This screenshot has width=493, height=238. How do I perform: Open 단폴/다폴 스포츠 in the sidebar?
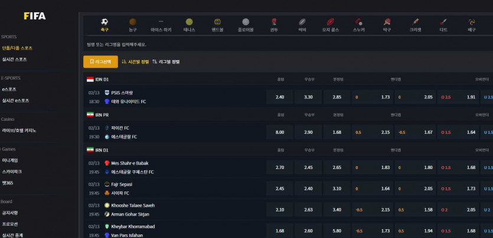(17, 48)
